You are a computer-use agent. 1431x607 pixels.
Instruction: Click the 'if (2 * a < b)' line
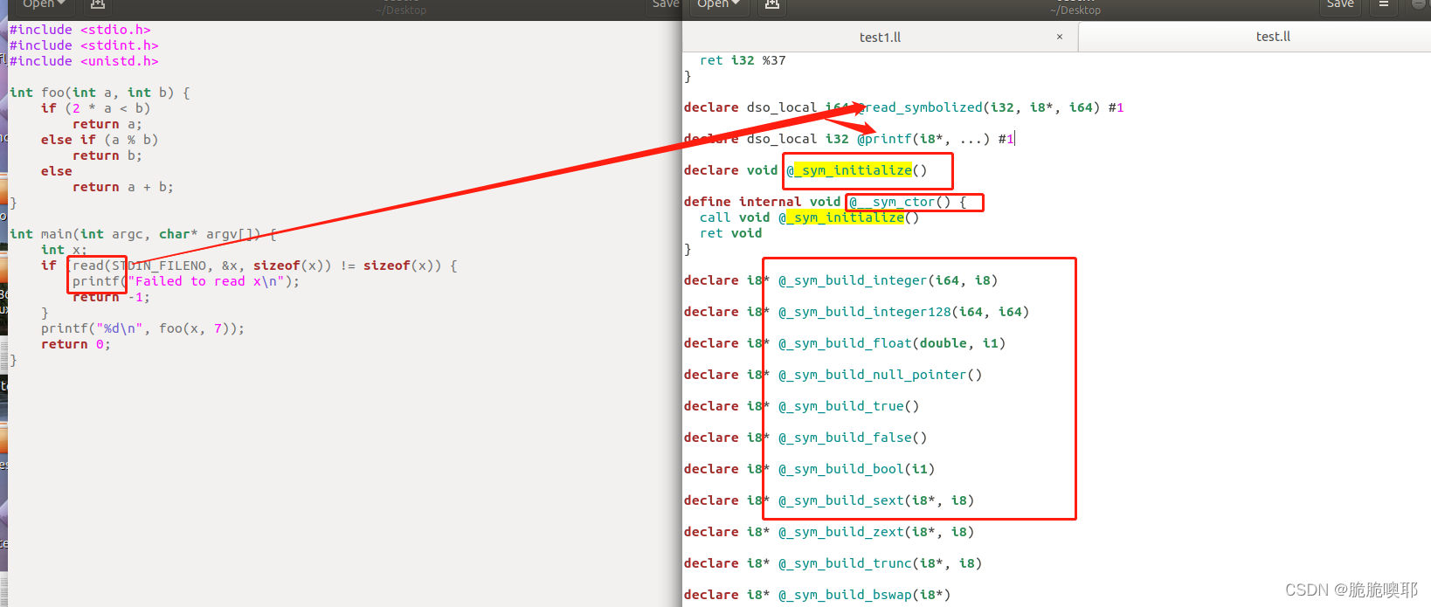(x=95, y=108)
